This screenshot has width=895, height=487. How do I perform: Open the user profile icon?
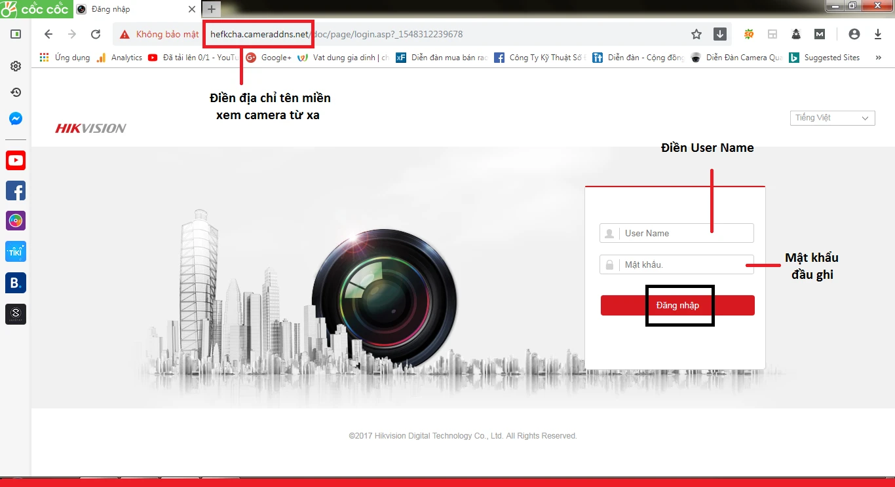(x=854, y=34)
